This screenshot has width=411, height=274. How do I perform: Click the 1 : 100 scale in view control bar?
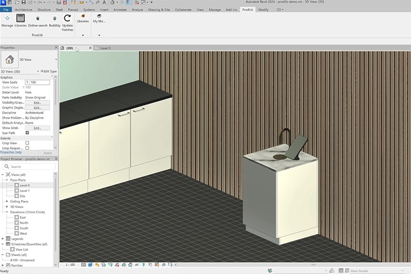[x=70, y=265]
